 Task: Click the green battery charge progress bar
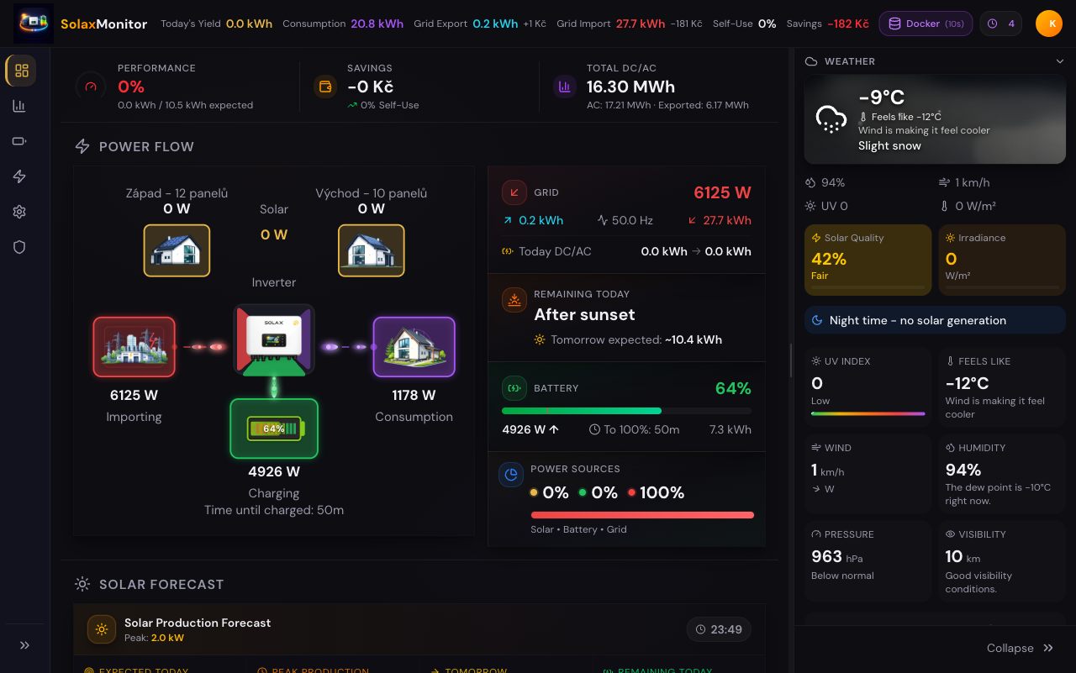tap(582, 411)
